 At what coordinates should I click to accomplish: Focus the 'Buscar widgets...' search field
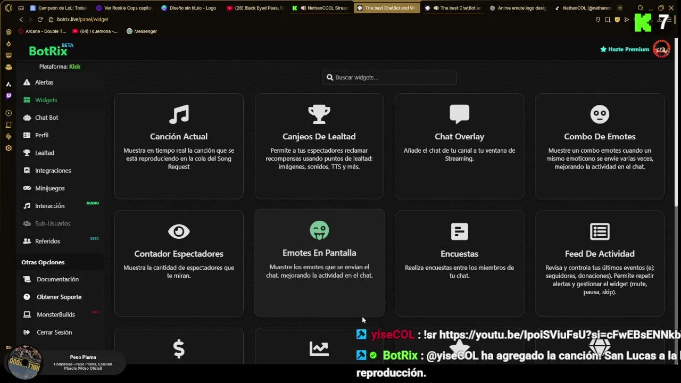pyautogui.click(x=389, y=78)
